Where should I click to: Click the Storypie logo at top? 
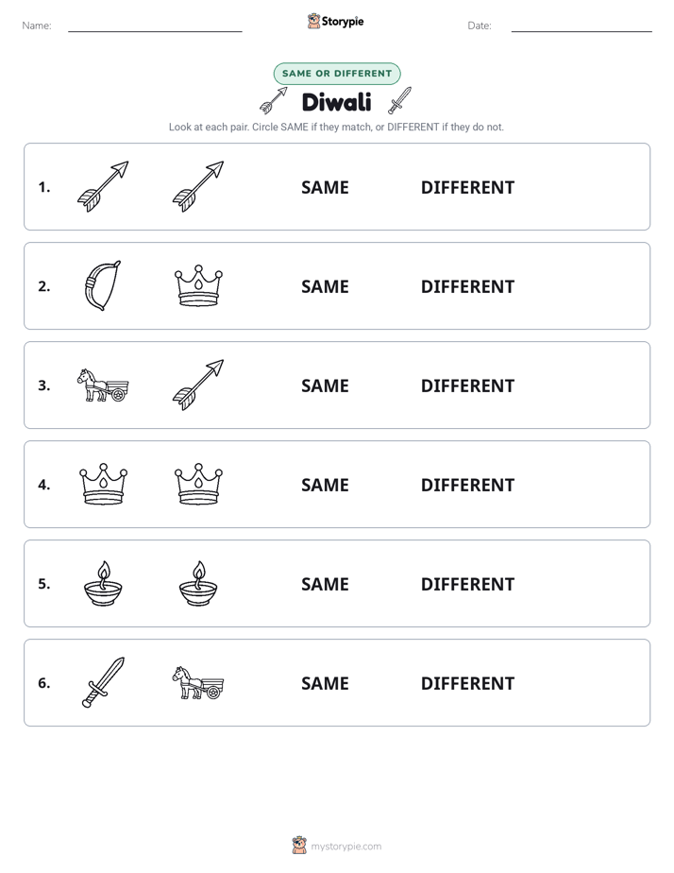335,21
